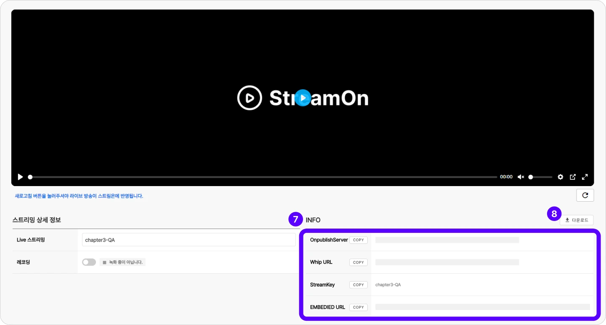The height and width of the screenshot is (325, 606).
Task: Click the 녹화 중이 아닙니다 status label
Action: (x=122, y=262)
